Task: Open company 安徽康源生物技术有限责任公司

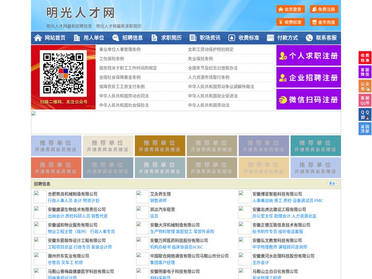Action: pyautogui.click(x=77, y=209)
